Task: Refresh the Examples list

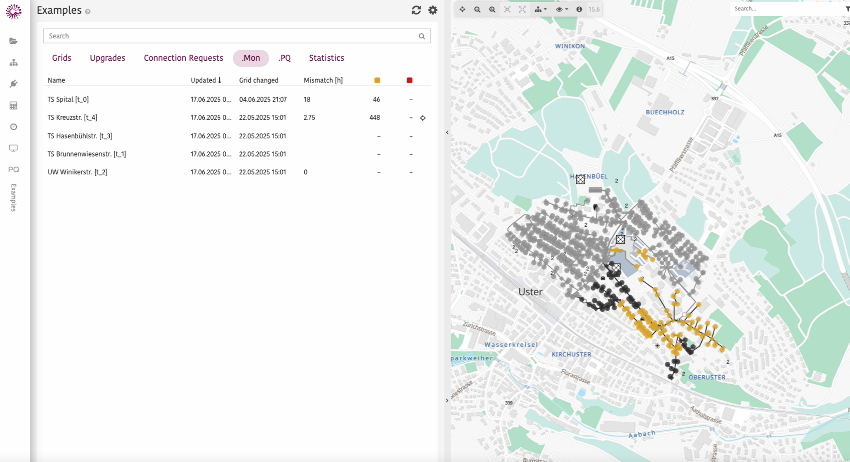Action: click(416, 10)
